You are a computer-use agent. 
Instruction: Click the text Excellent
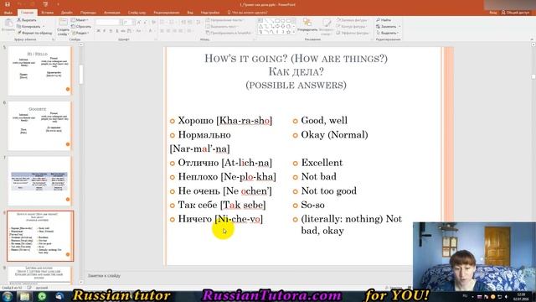(322, 163)
